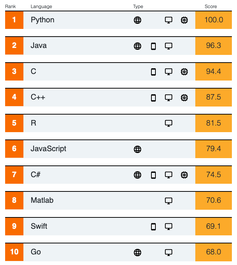Image resolution: width=237 pixels, height=265 pixels.
Task: Select the Rank column header
Action: pos(10,7)
